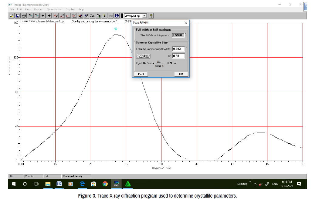This screenshot has height=200, width=312.
Task: Expand the system tray hidden icons chevron
Action: coord(255,184)
